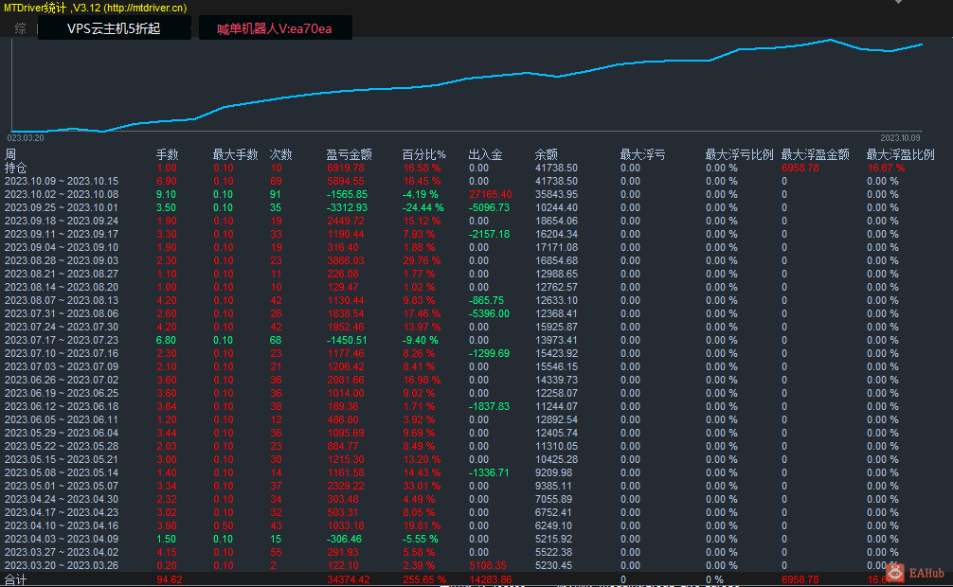Image resolution: width=953 pixels, height=587 pixels.
Task: Click the 最大手数 column header
Action: 235,154
